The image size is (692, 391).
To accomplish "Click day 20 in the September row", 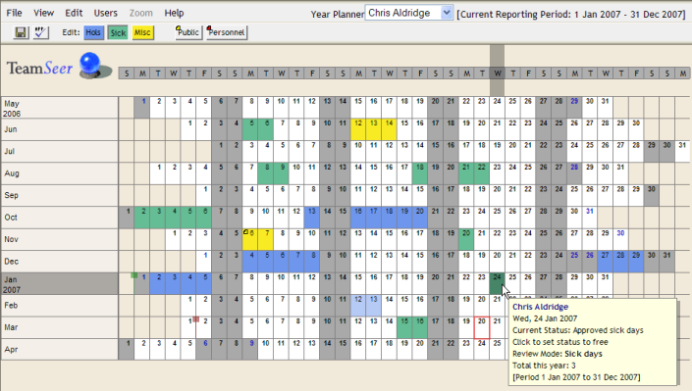I will point(497,195).
